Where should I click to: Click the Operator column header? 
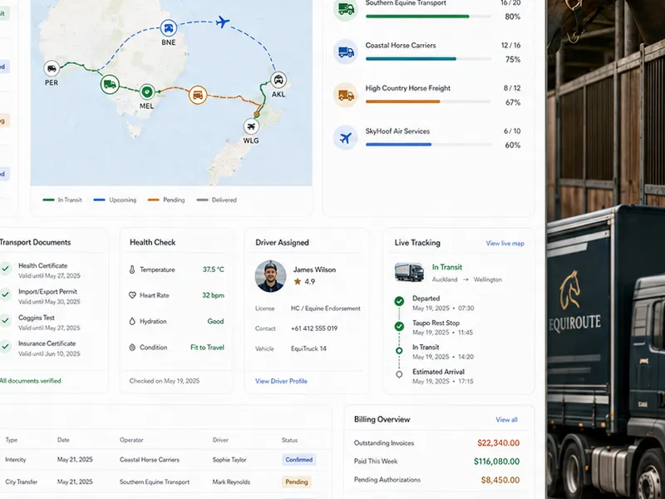(x=131, y=440)
